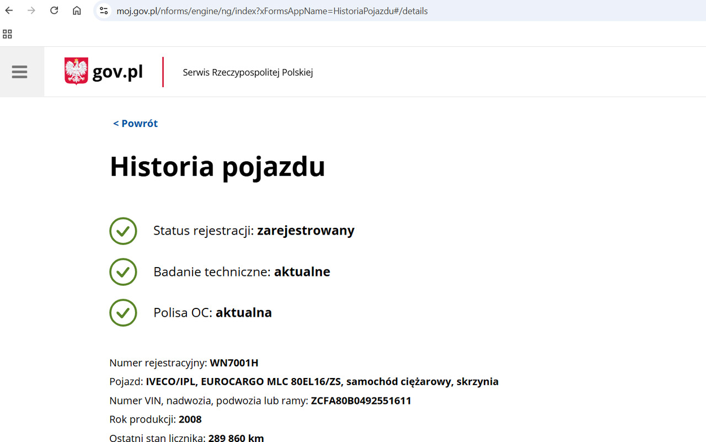This screenshot has width=706, height=442.
Task: Click the odometer reading 289 860 km
Action: point(236,438)
